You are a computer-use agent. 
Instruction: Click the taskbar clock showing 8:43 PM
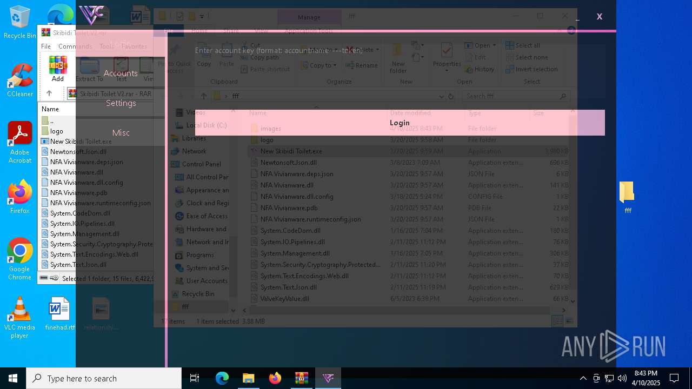coord(646,378)
